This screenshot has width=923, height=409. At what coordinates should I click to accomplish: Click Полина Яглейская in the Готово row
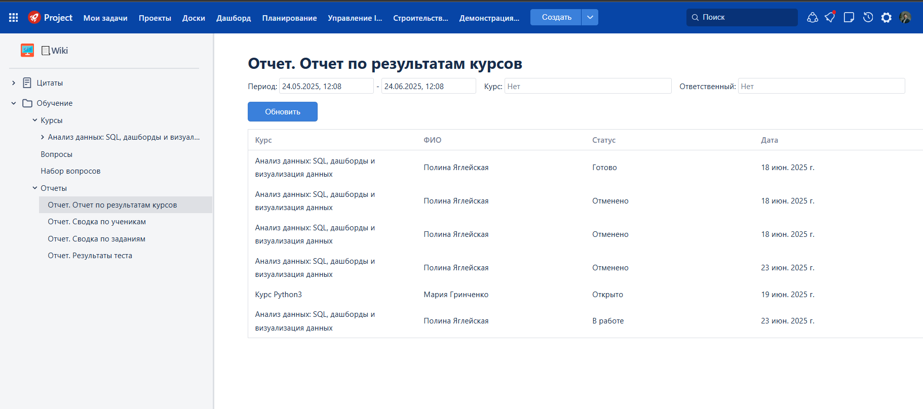click(456, 168)
